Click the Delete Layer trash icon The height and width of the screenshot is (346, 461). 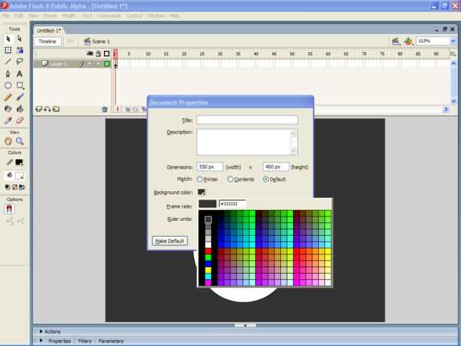(x=104, y=109)
